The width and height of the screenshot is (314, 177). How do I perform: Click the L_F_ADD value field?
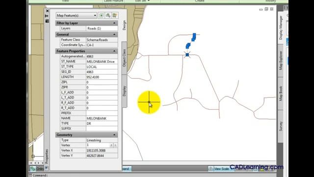click(102, 92)
